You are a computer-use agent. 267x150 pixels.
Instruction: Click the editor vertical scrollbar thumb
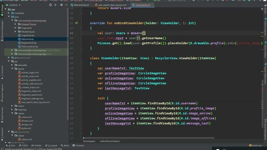(x=262, y=104)
